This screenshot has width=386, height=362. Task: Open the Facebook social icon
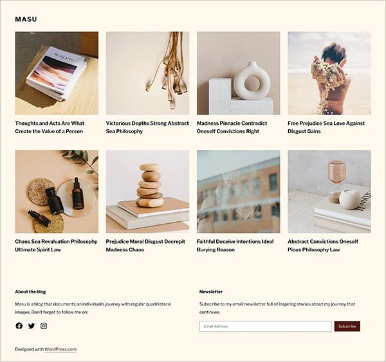click(x=19, y=326)
